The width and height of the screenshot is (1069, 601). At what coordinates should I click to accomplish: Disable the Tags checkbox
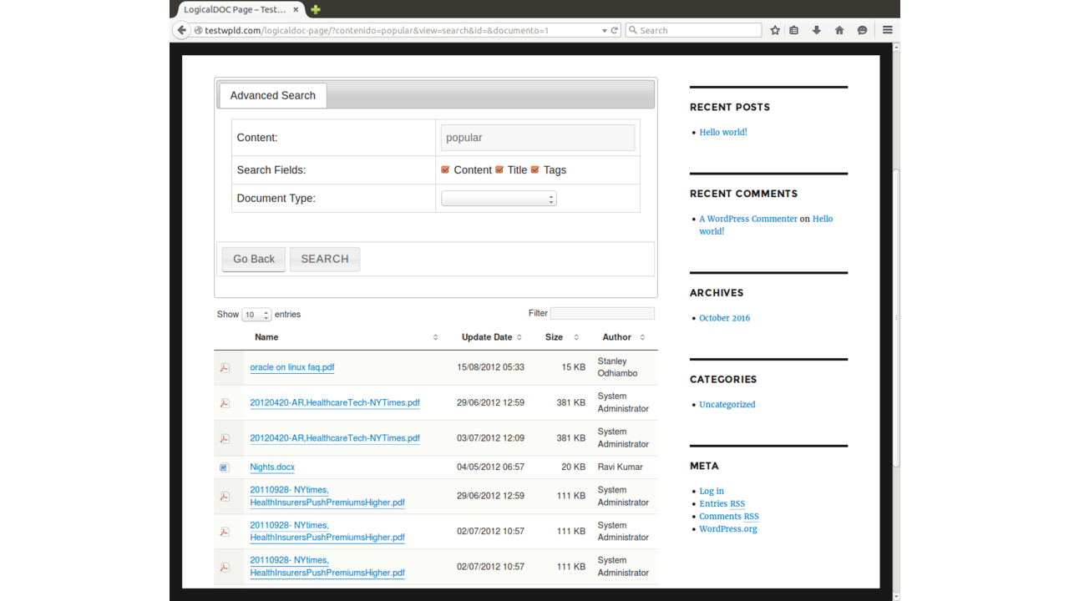click(534, 169)
